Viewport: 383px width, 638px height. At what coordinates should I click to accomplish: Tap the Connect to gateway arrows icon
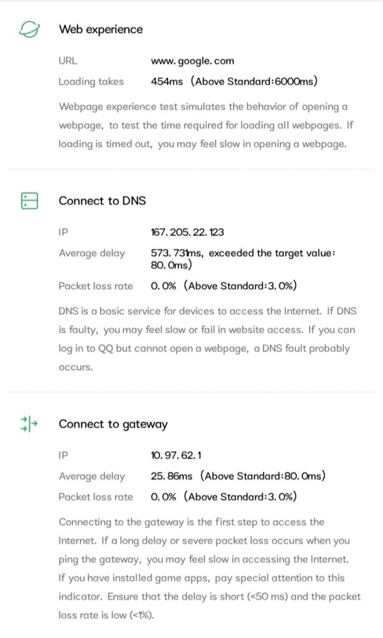[x=29, y=424]
